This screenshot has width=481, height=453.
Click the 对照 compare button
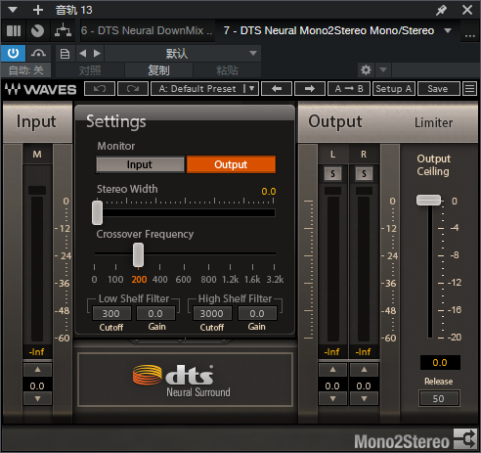pos(90,70)
